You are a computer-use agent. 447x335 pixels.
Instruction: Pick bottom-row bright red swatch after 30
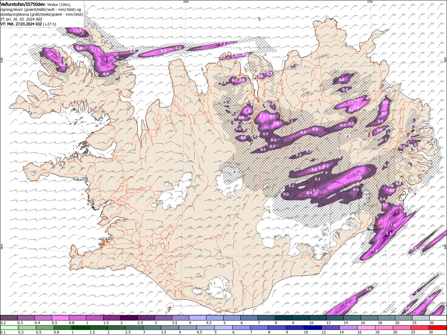pyautogui.click(x=438, y=328)
